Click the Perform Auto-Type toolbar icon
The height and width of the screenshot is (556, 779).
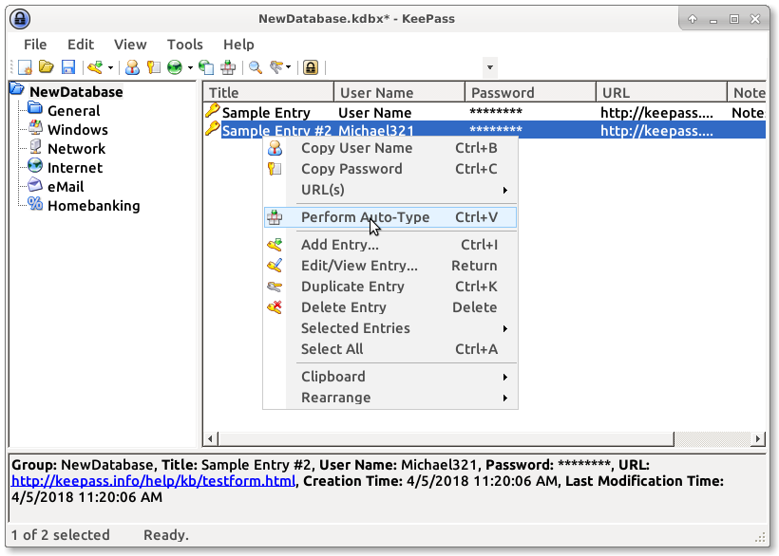coord(228,67)
